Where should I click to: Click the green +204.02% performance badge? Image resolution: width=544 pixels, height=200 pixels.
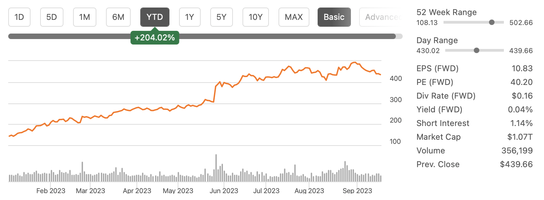(x=155, y=37)
